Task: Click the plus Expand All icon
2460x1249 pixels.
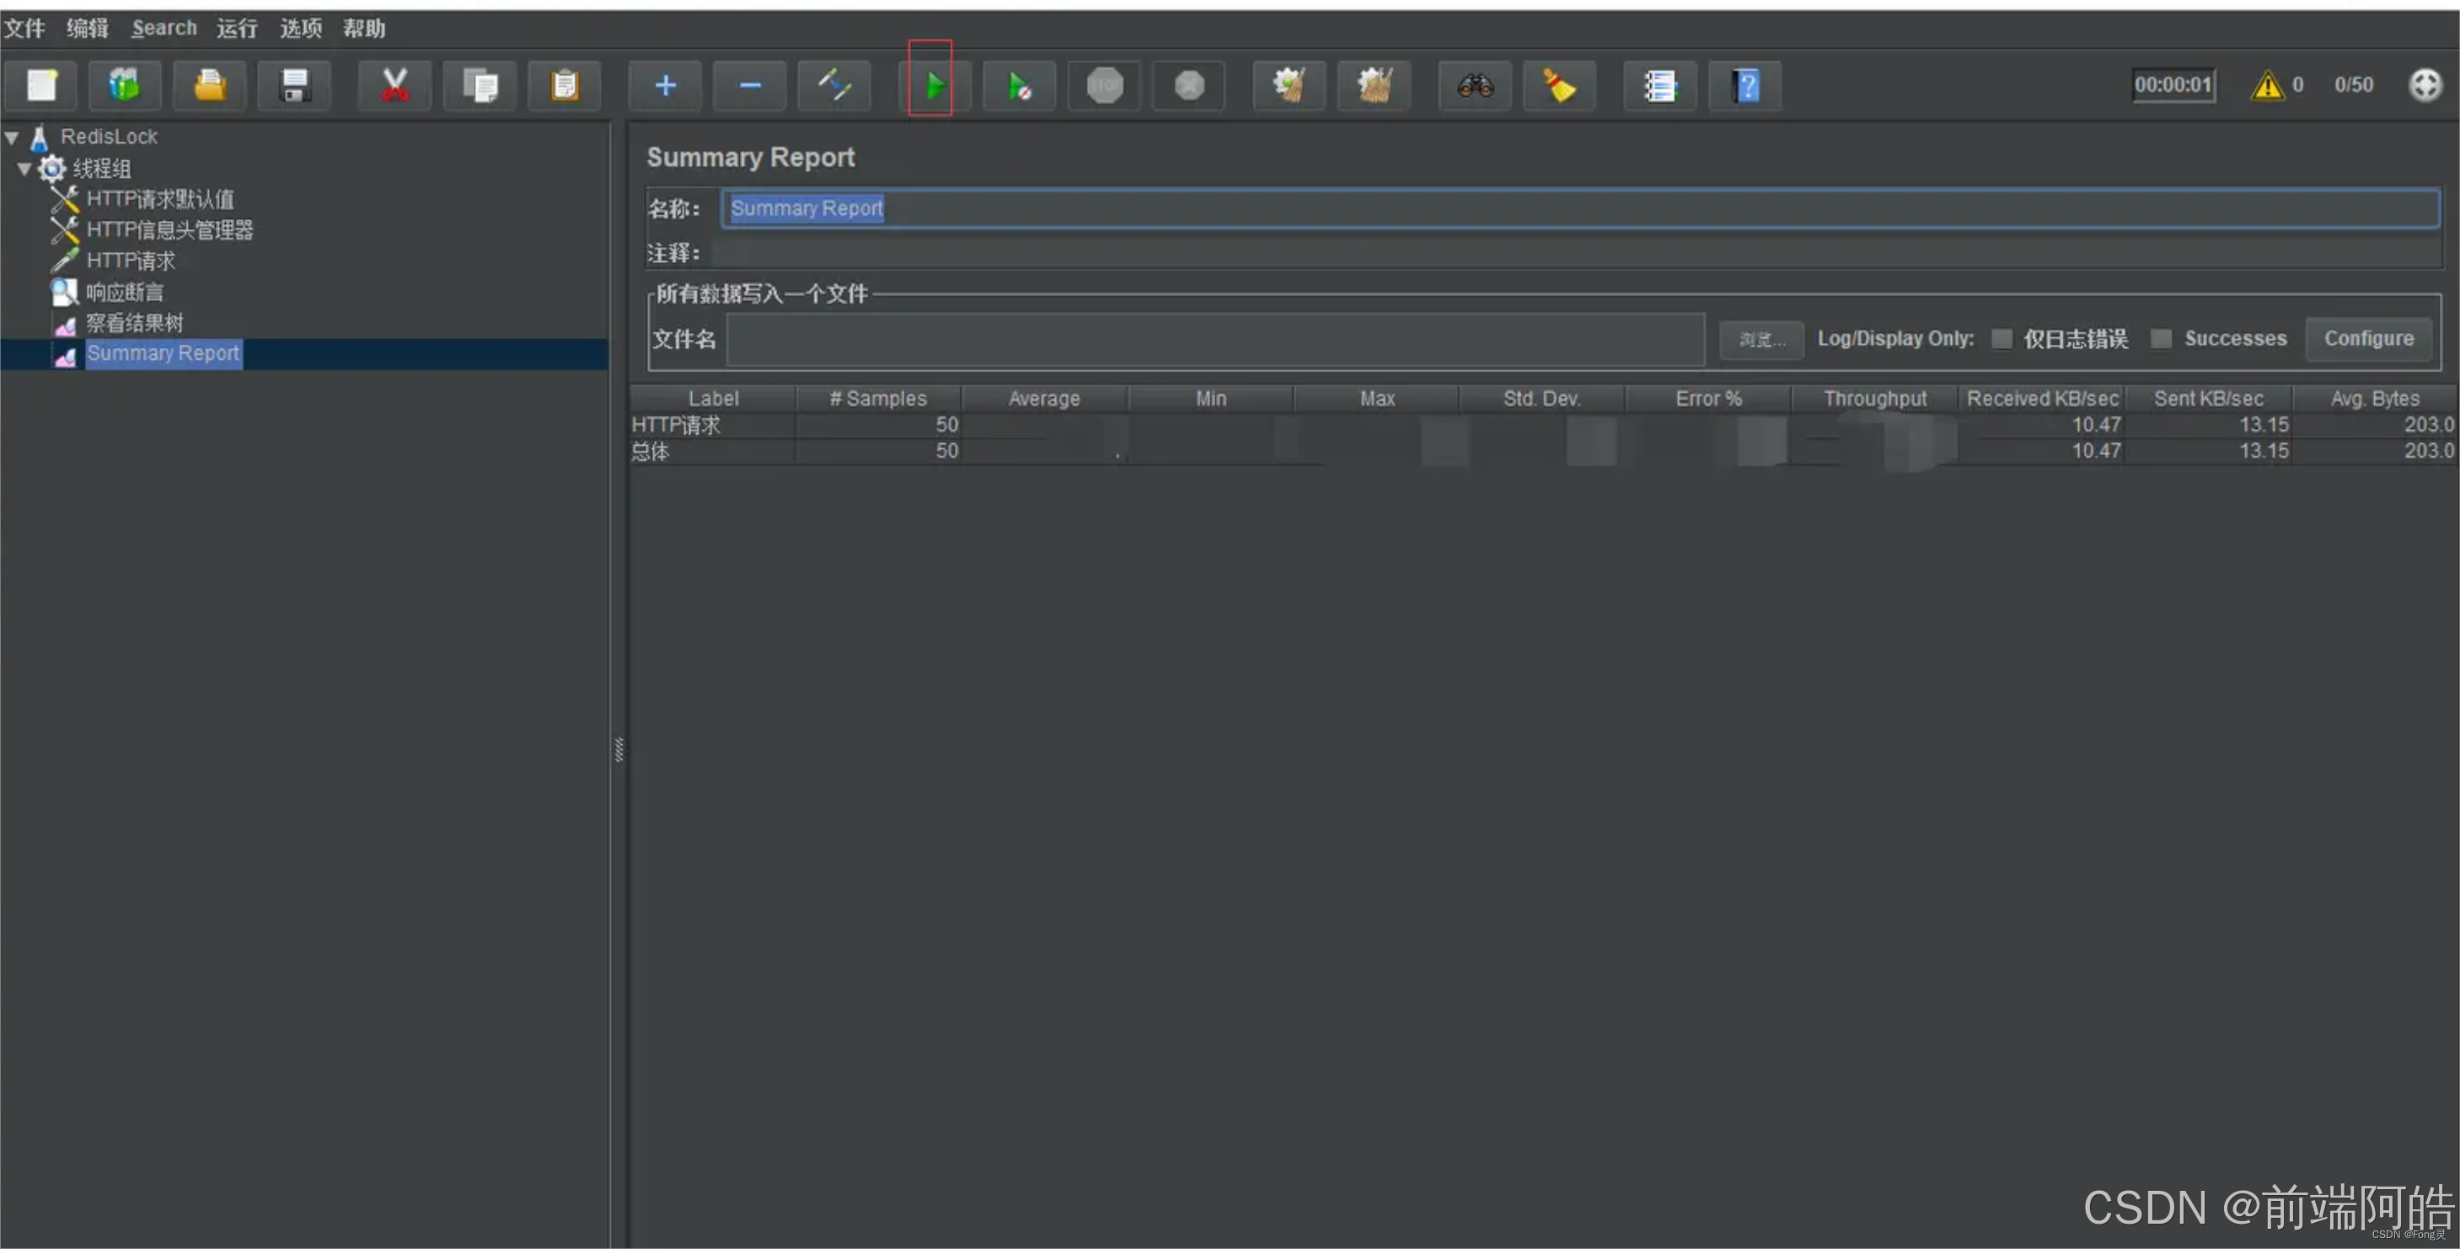Action: pos(666,87)
